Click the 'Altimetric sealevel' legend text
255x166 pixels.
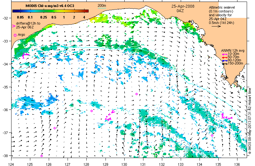222,7
